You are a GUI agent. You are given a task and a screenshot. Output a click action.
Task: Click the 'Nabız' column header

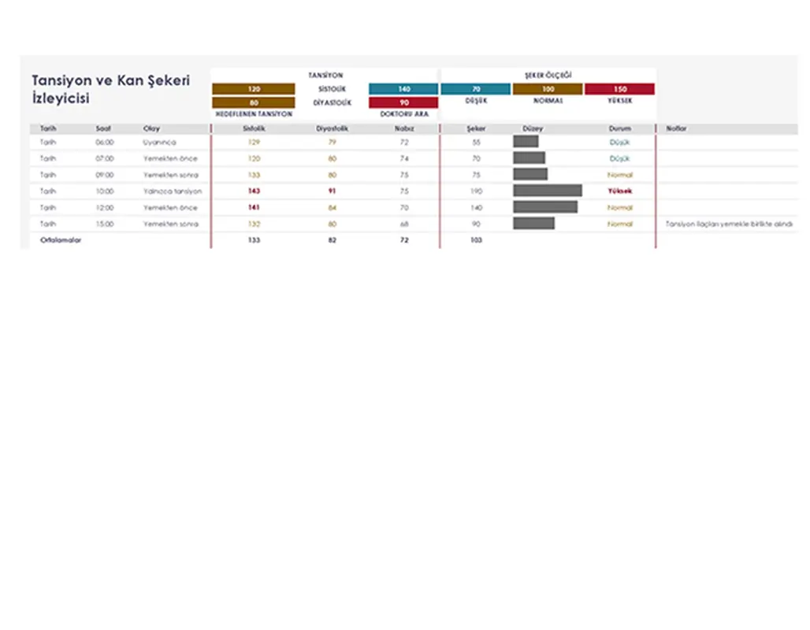point(403,128)
